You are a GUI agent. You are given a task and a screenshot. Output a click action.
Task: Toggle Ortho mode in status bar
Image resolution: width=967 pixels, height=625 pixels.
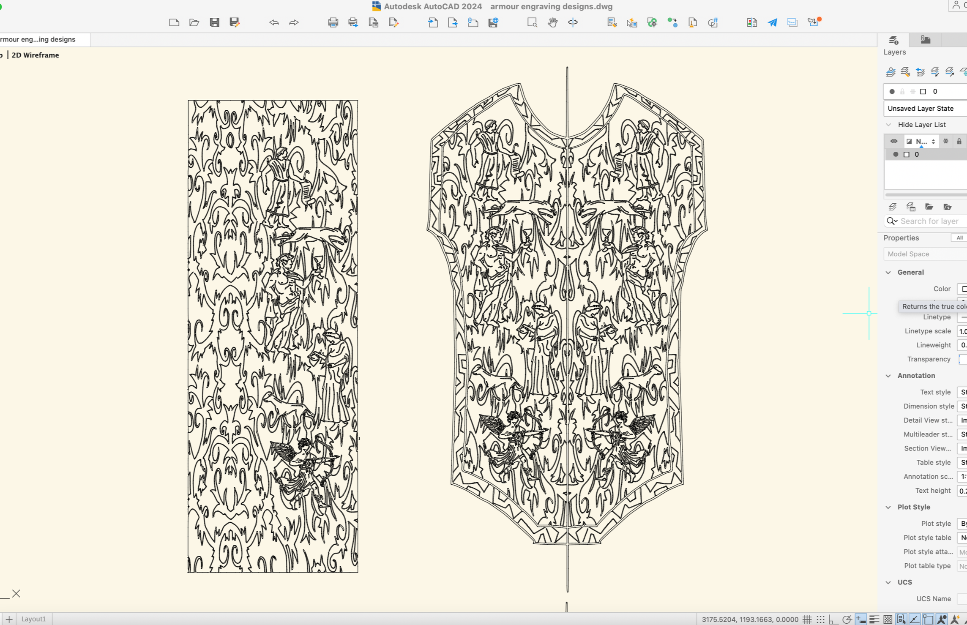(833, 619)
